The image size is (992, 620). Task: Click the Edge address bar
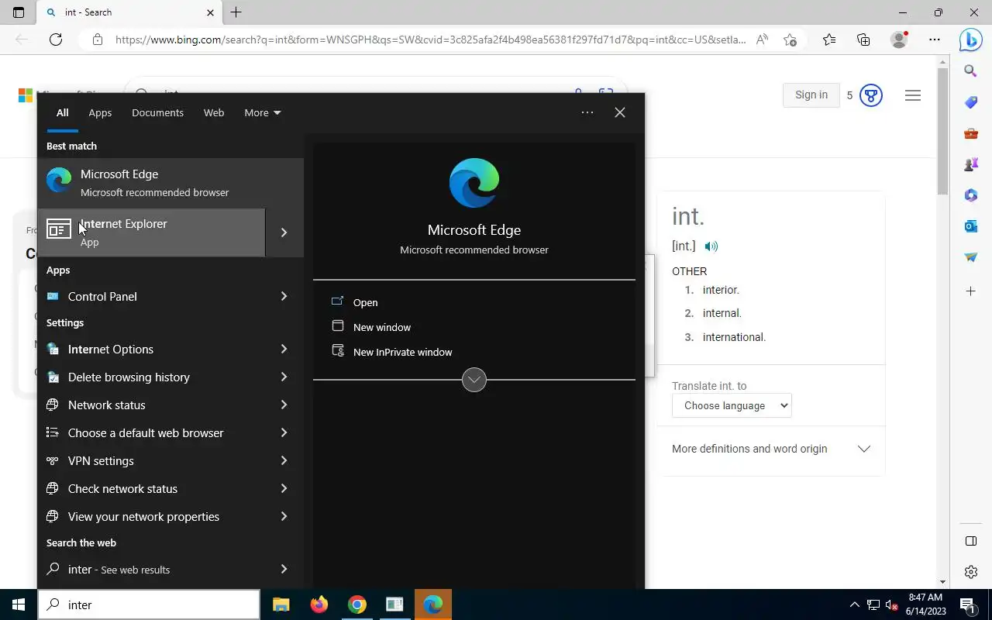click(431, 40)
